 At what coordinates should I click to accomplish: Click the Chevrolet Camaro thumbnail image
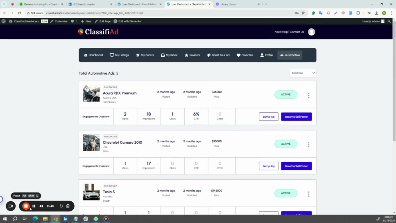pos(91,143)
